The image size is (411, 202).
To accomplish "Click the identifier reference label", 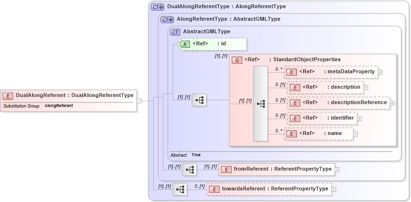I will 328,118.
